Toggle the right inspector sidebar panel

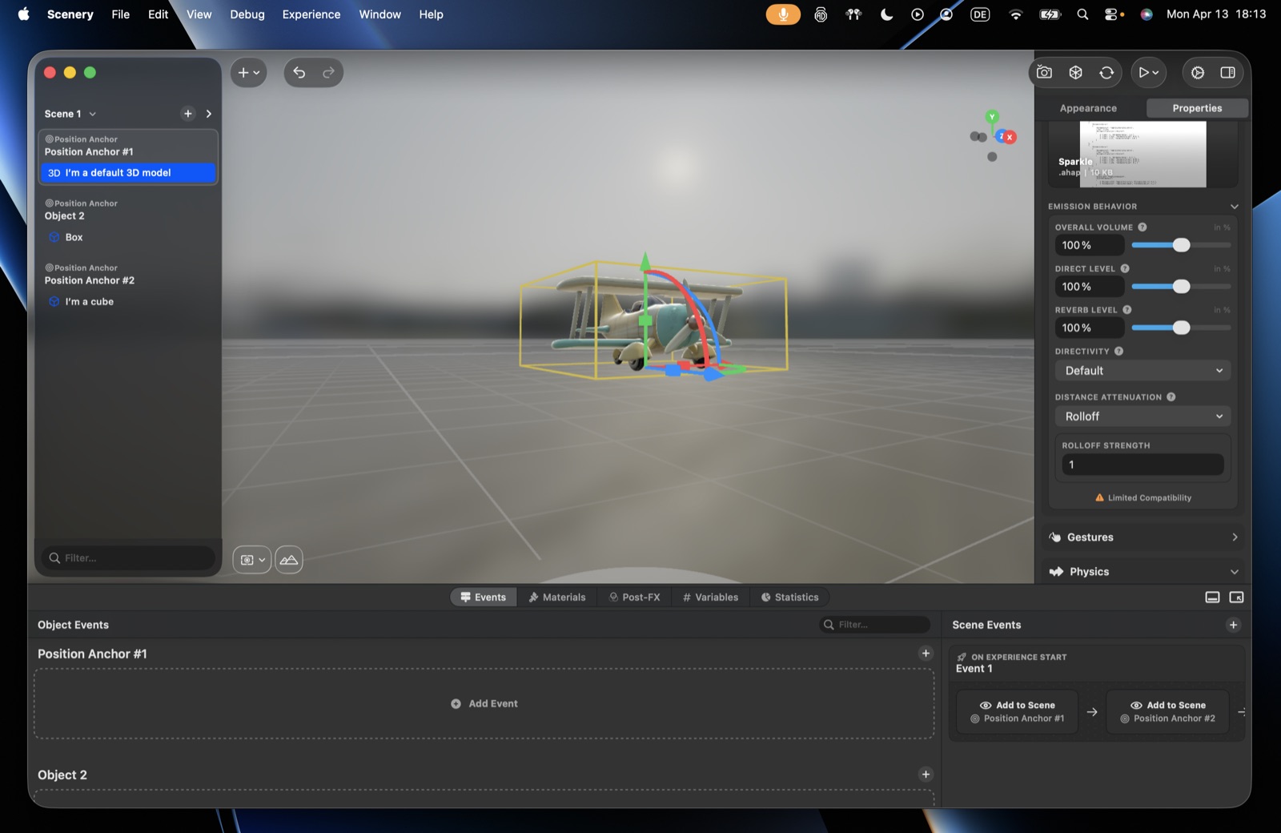click(x=1227, y=73)
